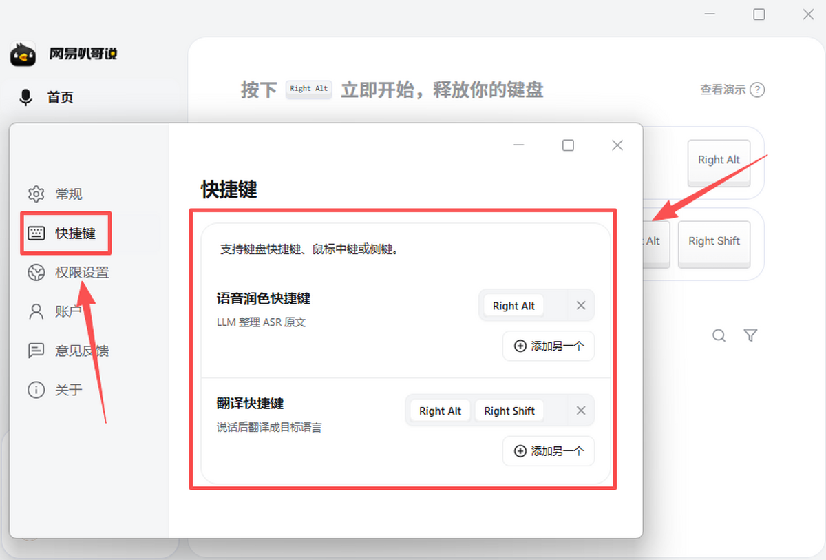This screenshot has height=560, width=826.
Task: Clear the 翻译快捷键 shortcut with its X
Action: coord(581,411)
